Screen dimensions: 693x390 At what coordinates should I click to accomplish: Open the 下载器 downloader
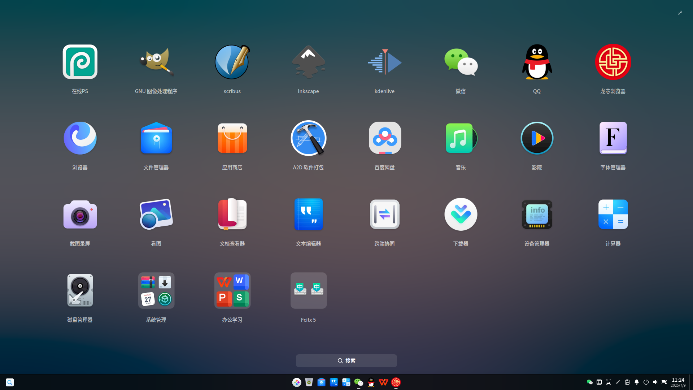point(461,214)
